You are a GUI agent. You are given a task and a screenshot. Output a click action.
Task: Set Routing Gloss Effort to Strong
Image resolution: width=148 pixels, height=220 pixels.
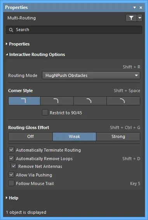tap(118, 136)
